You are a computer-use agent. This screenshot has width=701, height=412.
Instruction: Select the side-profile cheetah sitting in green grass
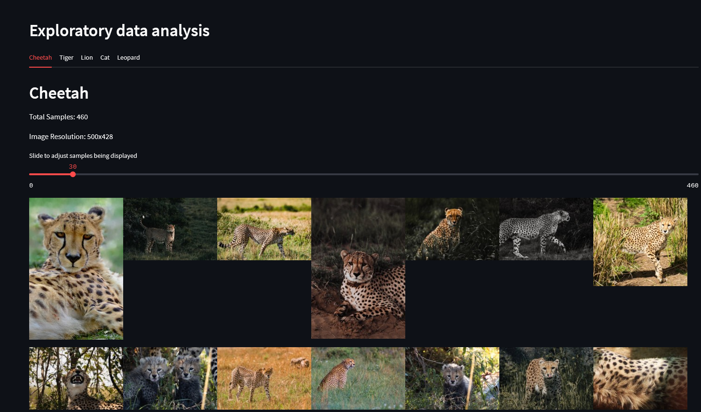tap(358, 378)
